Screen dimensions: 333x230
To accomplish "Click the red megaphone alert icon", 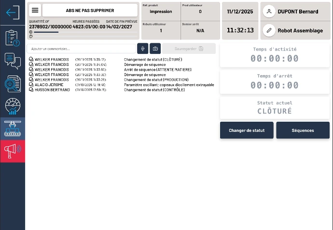I will click(x=12, y=151).
